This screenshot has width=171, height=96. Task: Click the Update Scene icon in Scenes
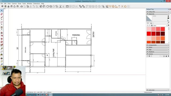pyautogui.click(x=147, y=56)
